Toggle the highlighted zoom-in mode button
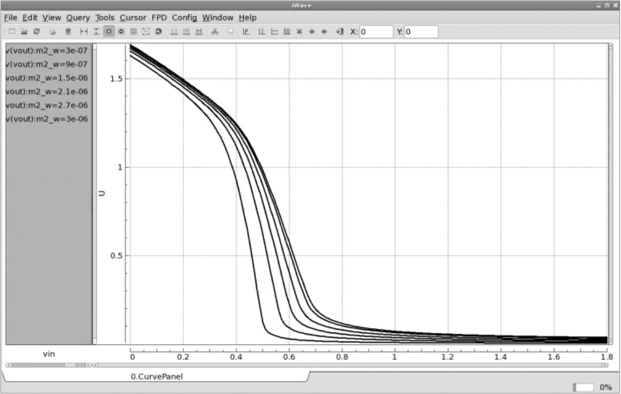The image size is (621, 394). click(x=108, y=32)
